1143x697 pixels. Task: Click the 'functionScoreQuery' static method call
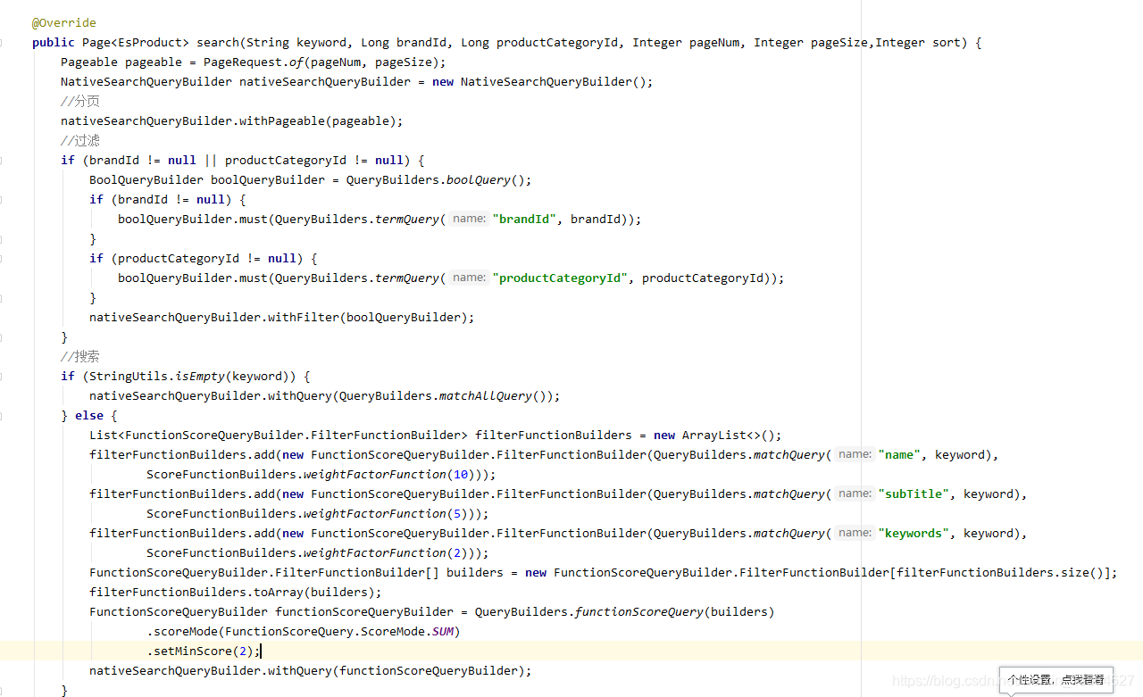[x=639, y=611]
